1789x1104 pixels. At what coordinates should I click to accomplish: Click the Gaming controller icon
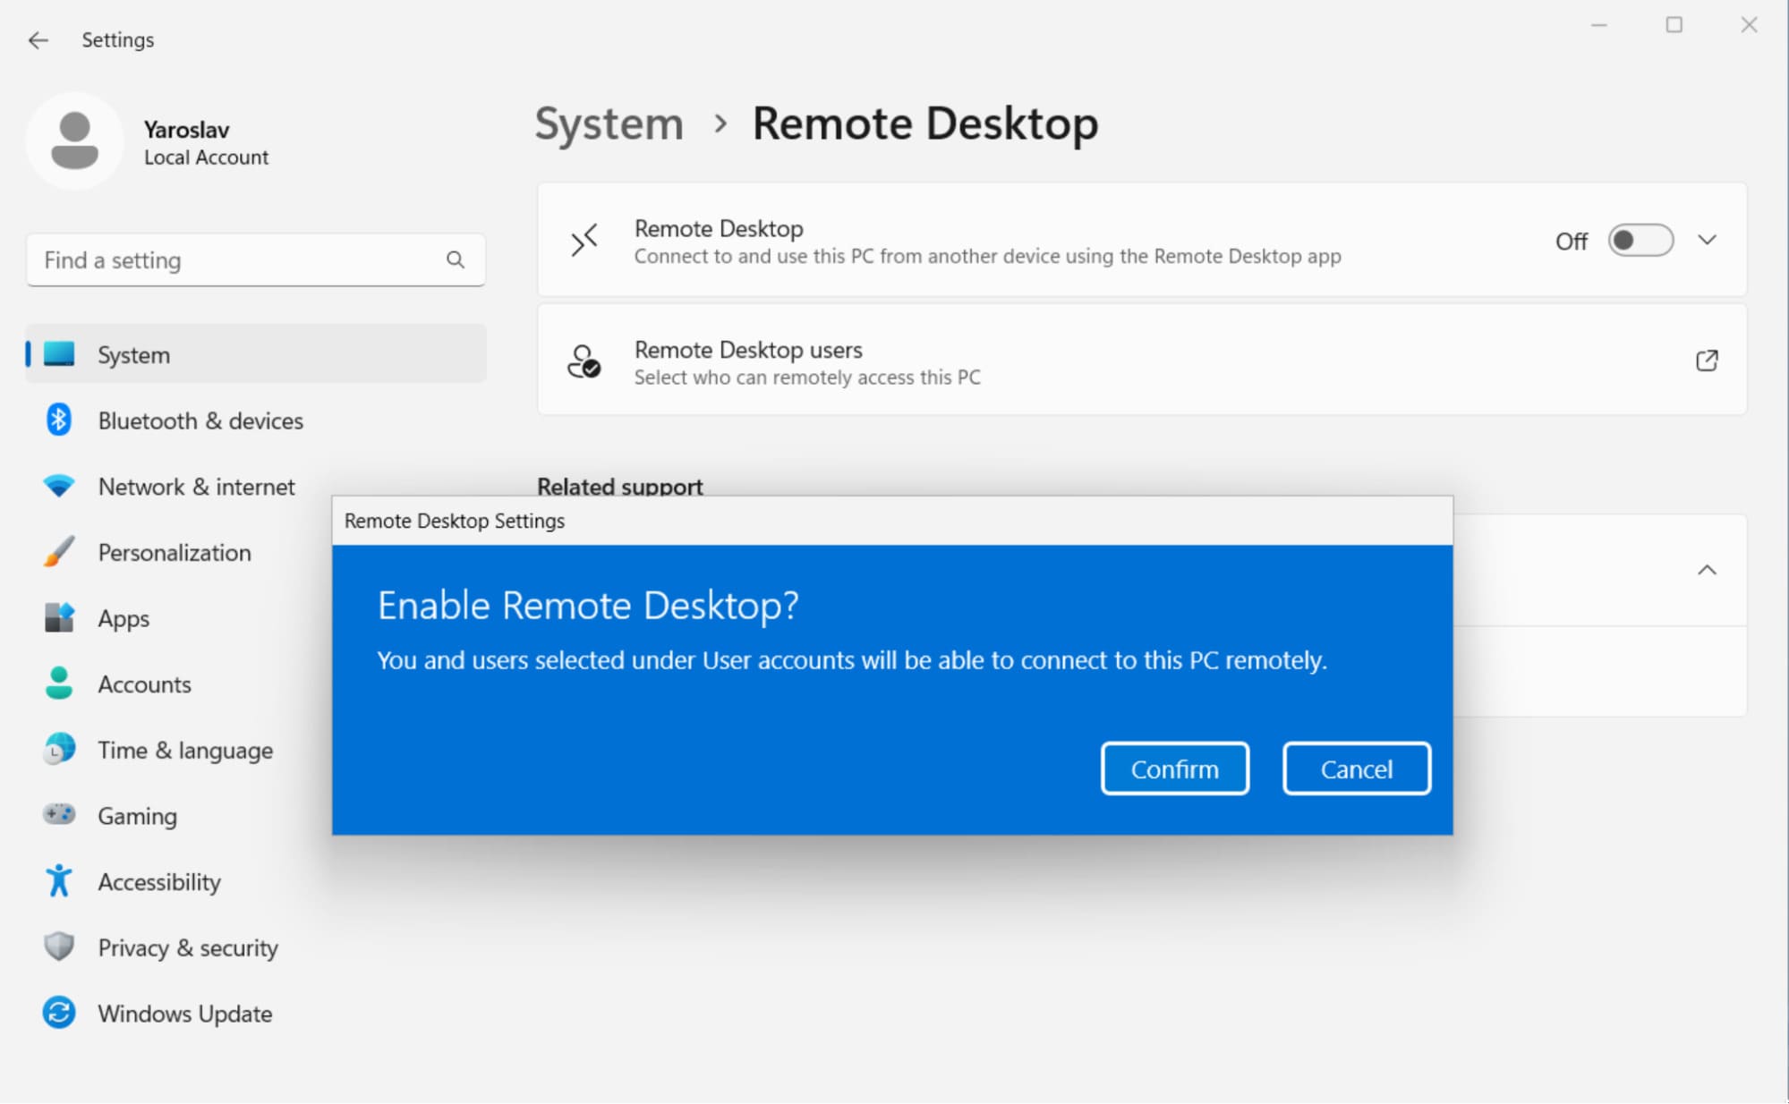[x=59, y=814]
